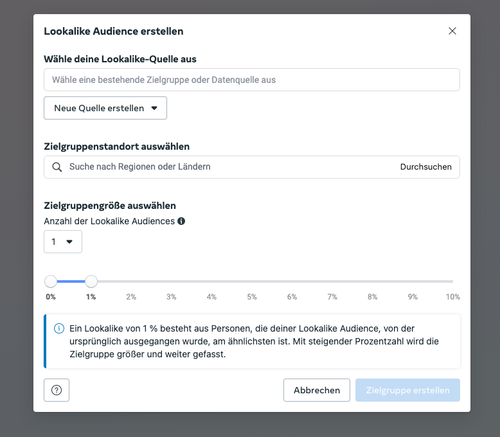Click the 2% mark on the audience size slider
This screenshot has height=437, width=500.
pyautogui.click(x=131, y=281)
